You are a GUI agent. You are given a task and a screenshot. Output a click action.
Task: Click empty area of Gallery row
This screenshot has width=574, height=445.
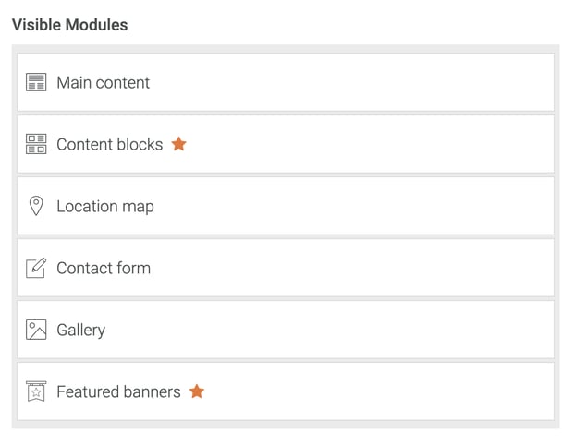[x=370, y=331]
